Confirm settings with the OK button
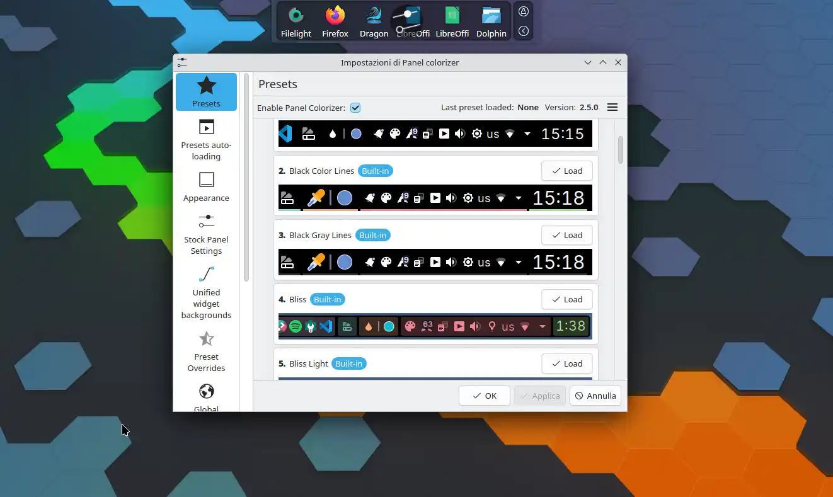 pos(484,396)
